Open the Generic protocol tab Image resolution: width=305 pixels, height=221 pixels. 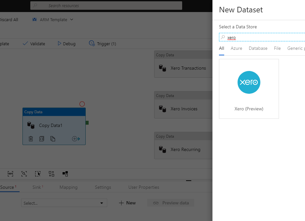[x=296, y=48]
